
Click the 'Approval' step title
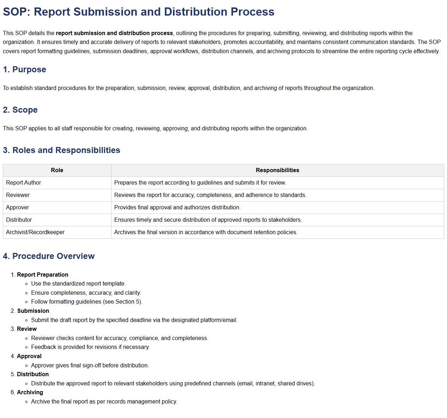pyautogui.click(x=29, y=356)
